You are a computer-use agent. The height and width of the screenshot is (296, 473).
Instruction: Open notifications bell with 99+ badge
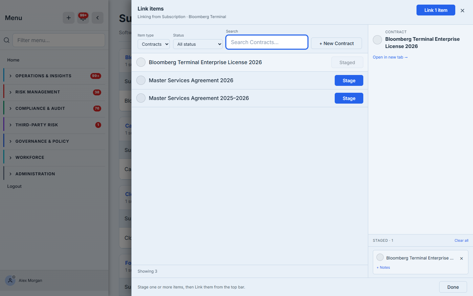[x=83, y=18]
